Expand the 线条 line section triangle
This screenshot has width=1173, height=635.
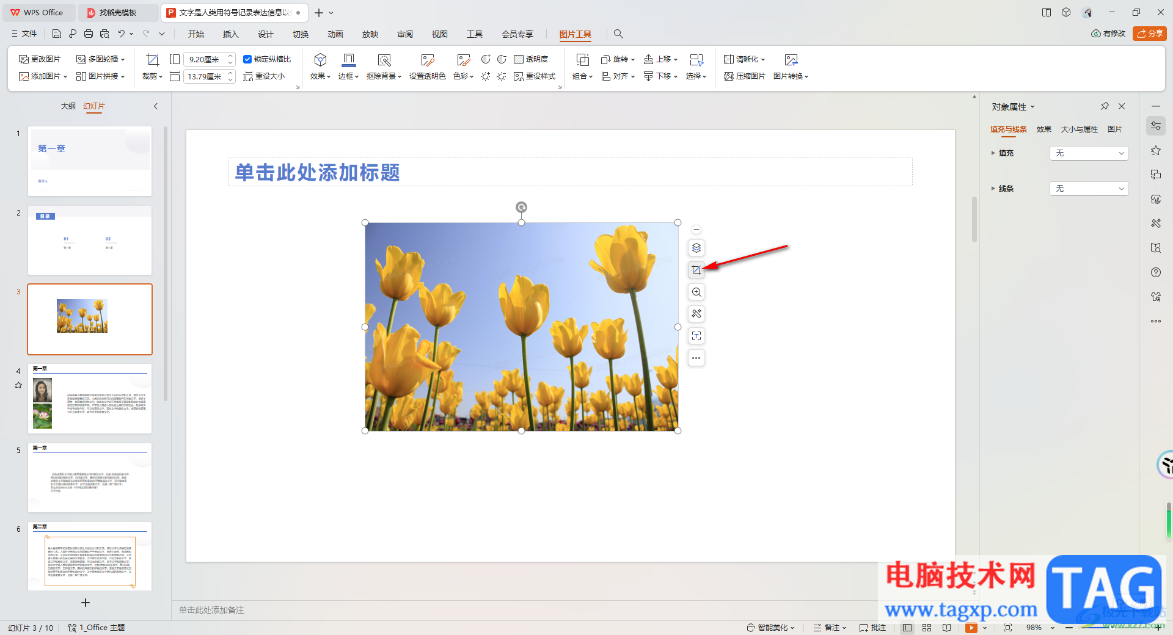(993, 189)
